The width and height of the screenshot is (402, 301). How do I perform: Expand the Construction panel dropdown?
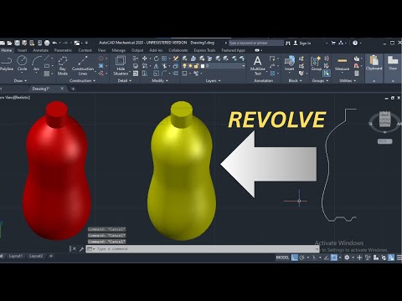pyautogui.click(x=82, y=80)
